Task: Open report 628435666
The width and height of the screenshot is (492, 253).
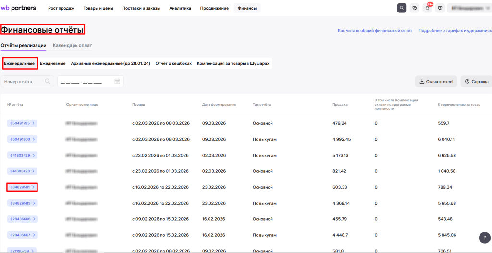Action: 22,219
